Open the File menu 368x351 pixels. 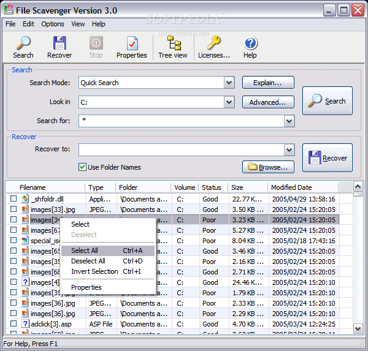coord(10,24)
